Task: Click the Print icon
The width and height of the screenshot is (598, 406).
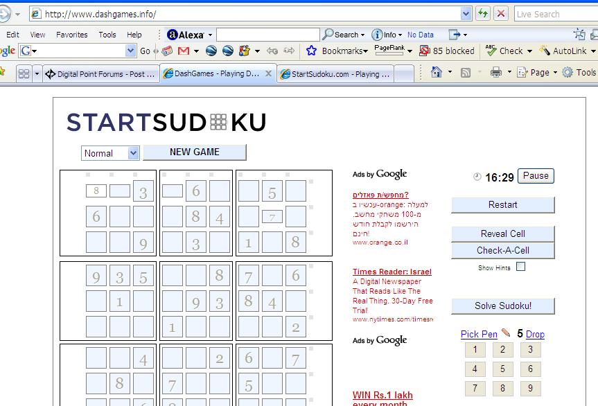Action: [496, 72]
